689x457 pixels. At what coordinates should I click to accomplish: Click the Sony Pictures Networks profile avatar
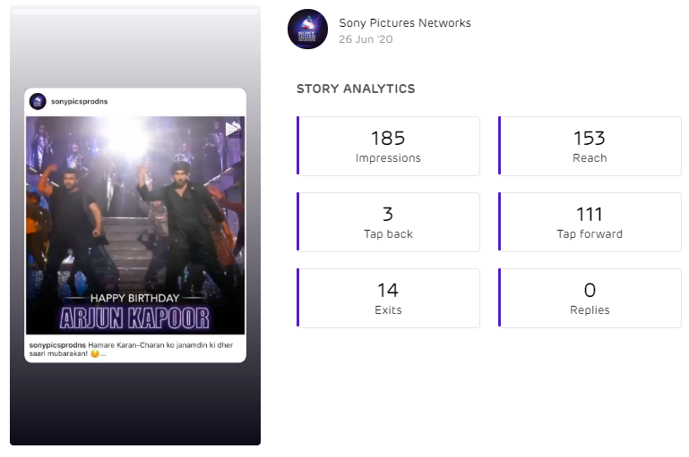click(x=307, y=29)
